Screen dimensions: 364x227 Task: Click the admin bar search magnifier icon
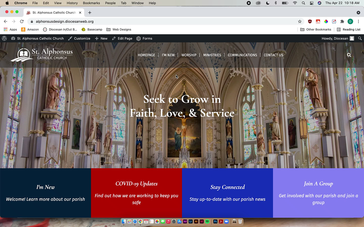point(360,38)
